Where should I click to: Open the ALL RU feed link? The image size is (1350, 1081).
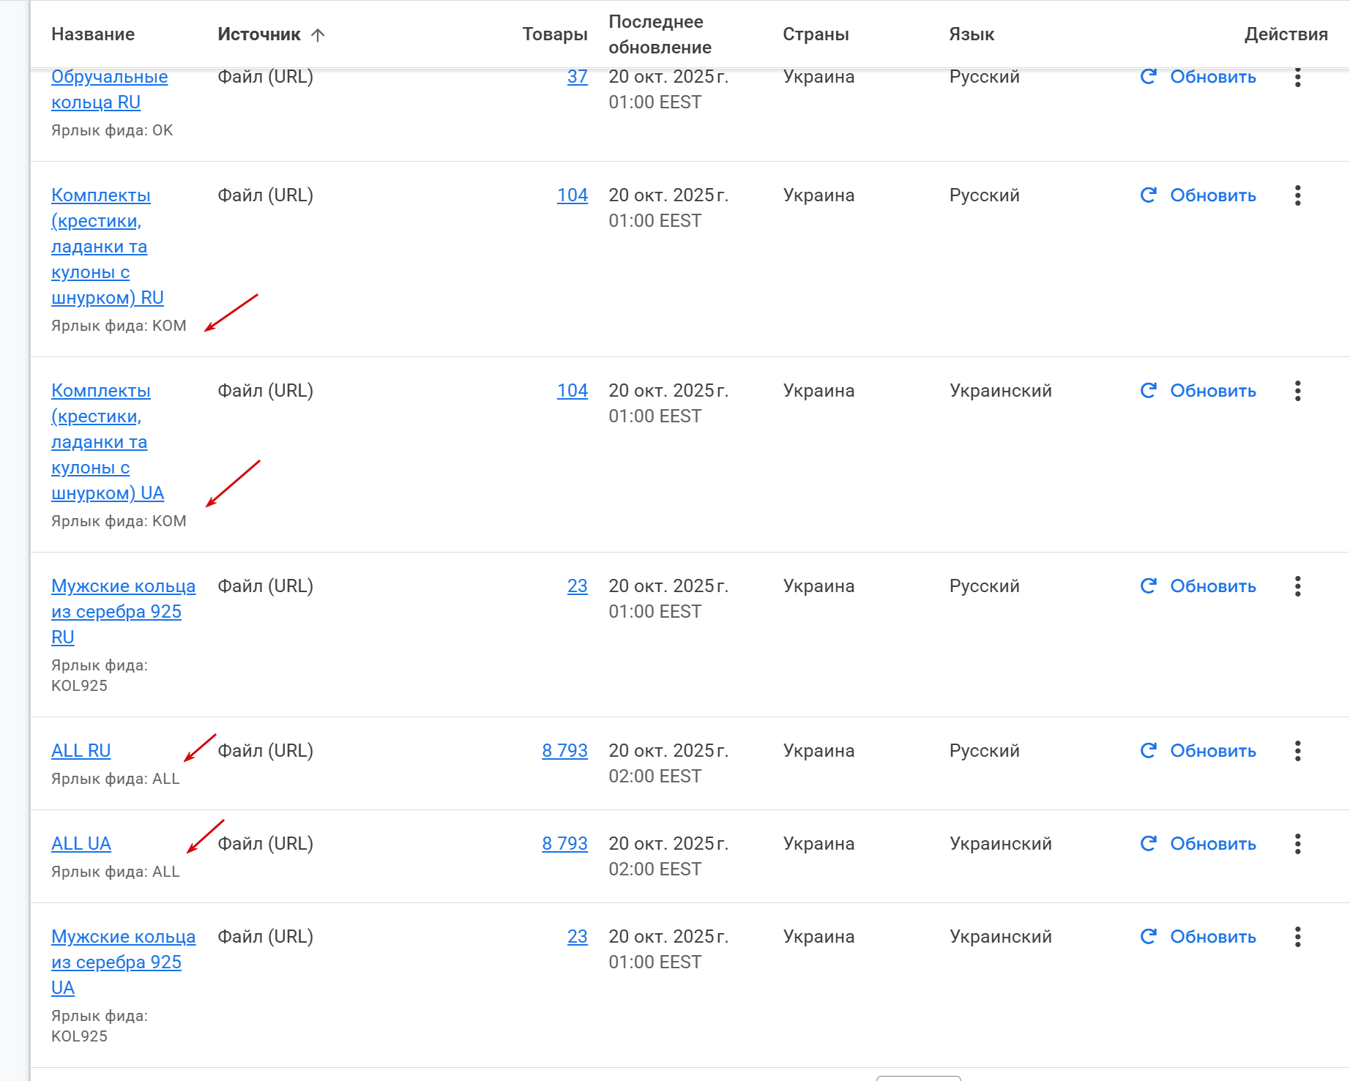pyautogui.click(x=81, y=751)
